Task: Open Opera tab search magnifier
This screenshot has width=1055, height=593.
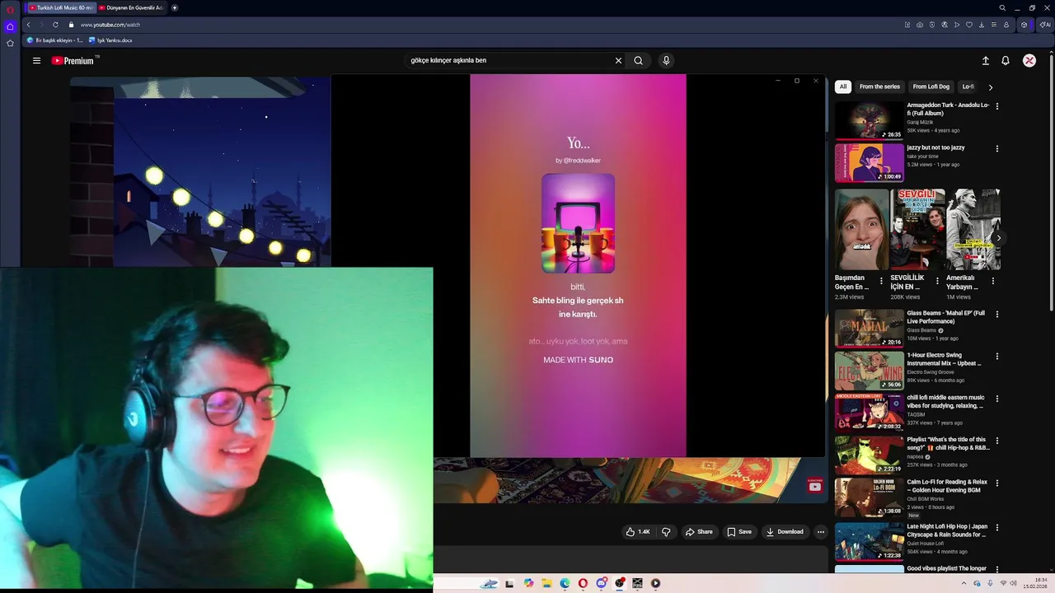Action: (x=1002, y=8)
